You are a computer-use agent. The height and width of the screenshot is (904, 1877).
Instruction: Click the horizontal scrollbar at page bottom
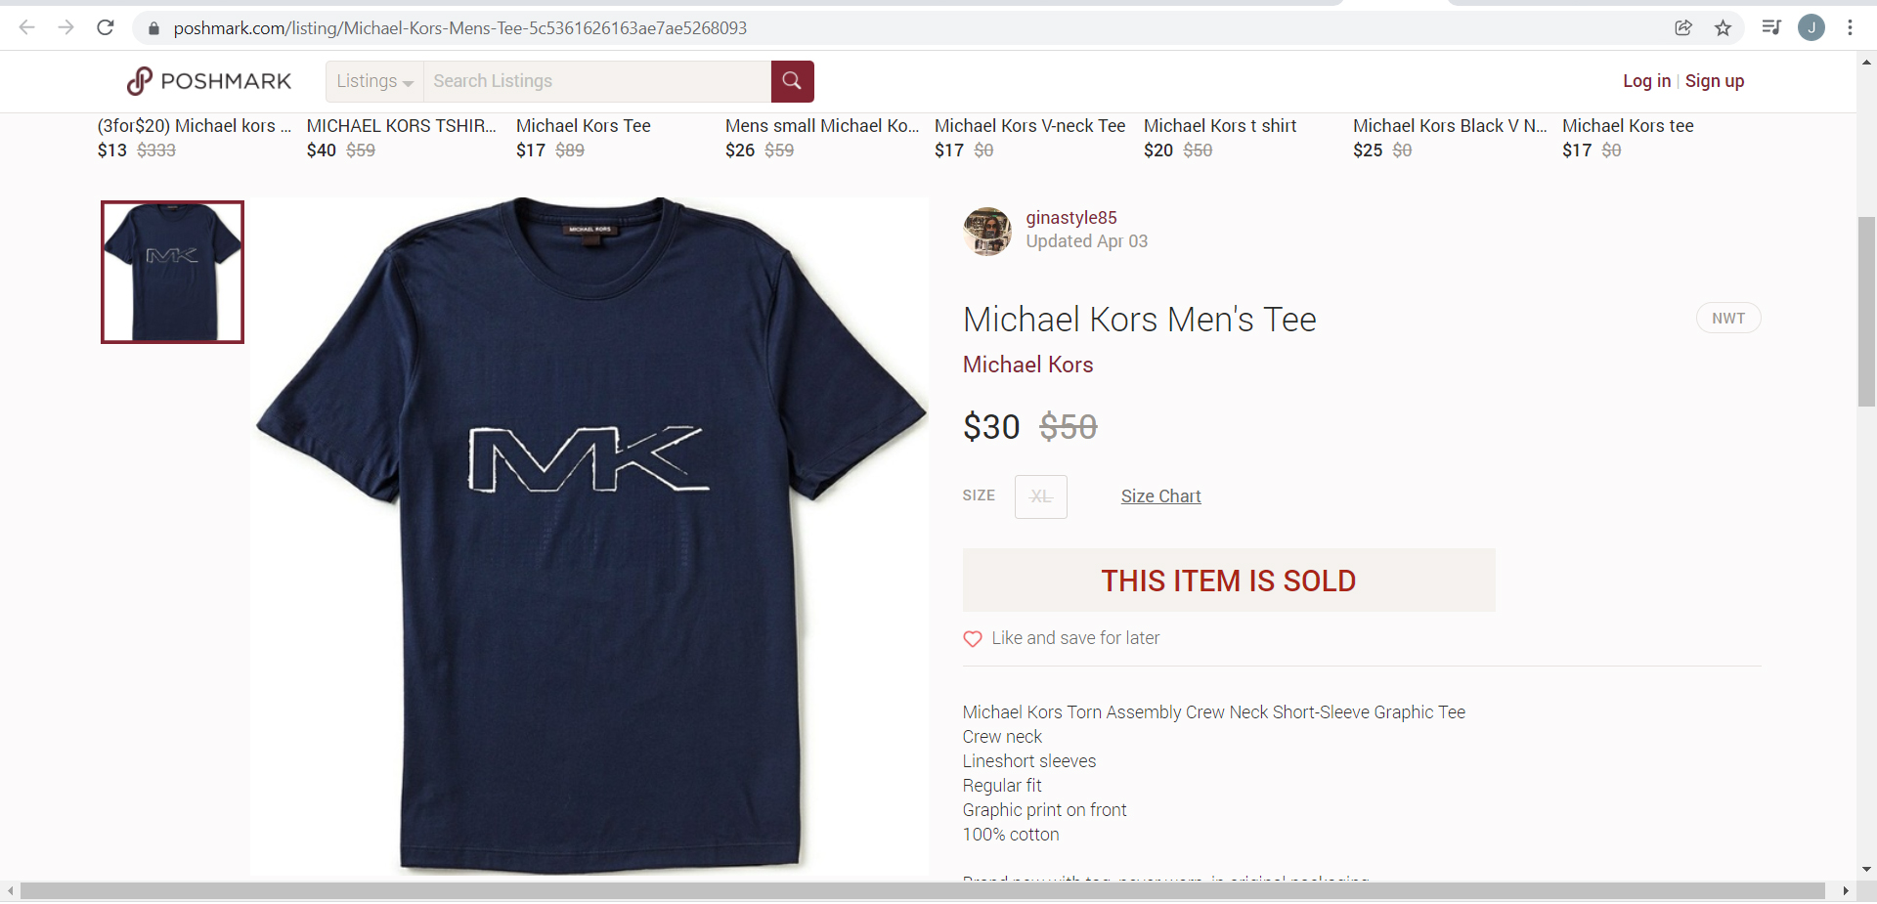point(922,891)
